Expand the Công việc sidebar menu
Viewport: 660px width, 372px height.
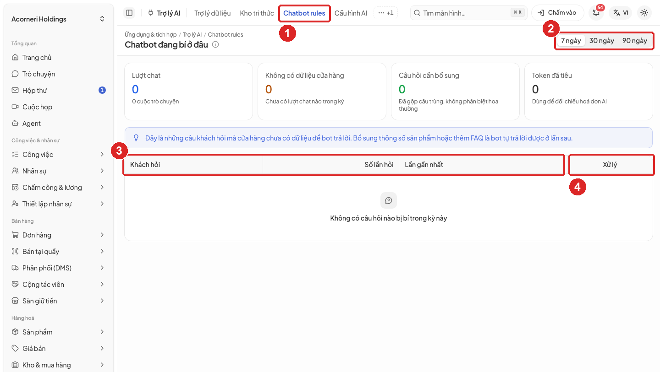(x=59, y=155)
